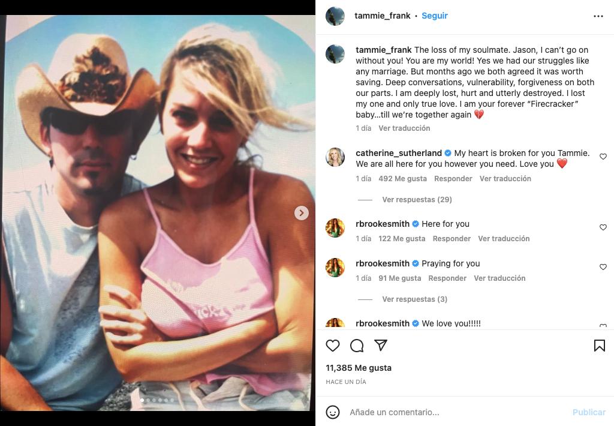Share post via paper plane icon

pyautogui.click(x=381, y=346)
